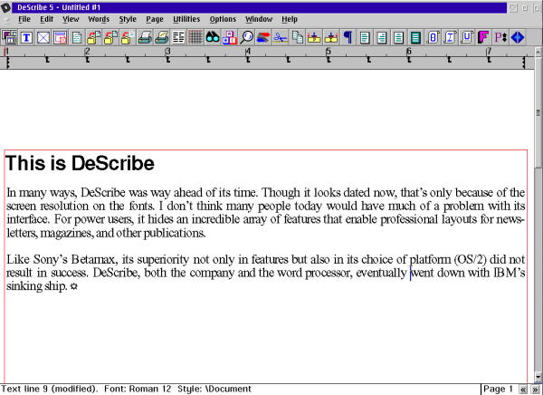Open the Edit menu
The height and width of the screenshot is (395, 543).
46,19
